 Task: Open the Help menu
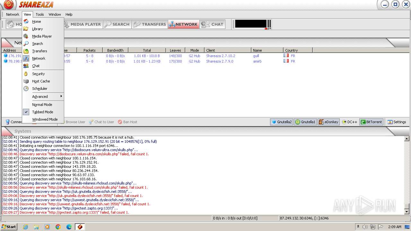[69, 14]
